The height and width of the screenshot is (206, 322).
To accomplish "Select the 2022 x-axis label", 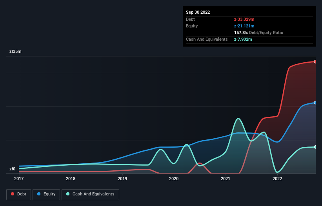I will 277,179.
